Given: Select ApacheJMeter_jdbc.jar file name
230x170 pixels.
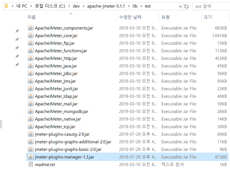Looking at the screenshot, I should [56, 74].
